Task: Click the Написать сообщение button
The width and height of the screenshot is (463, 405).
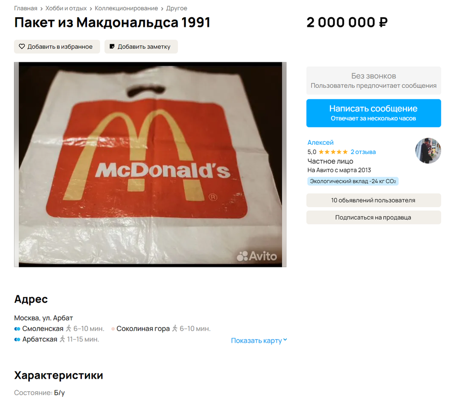Action: point(373,113)
